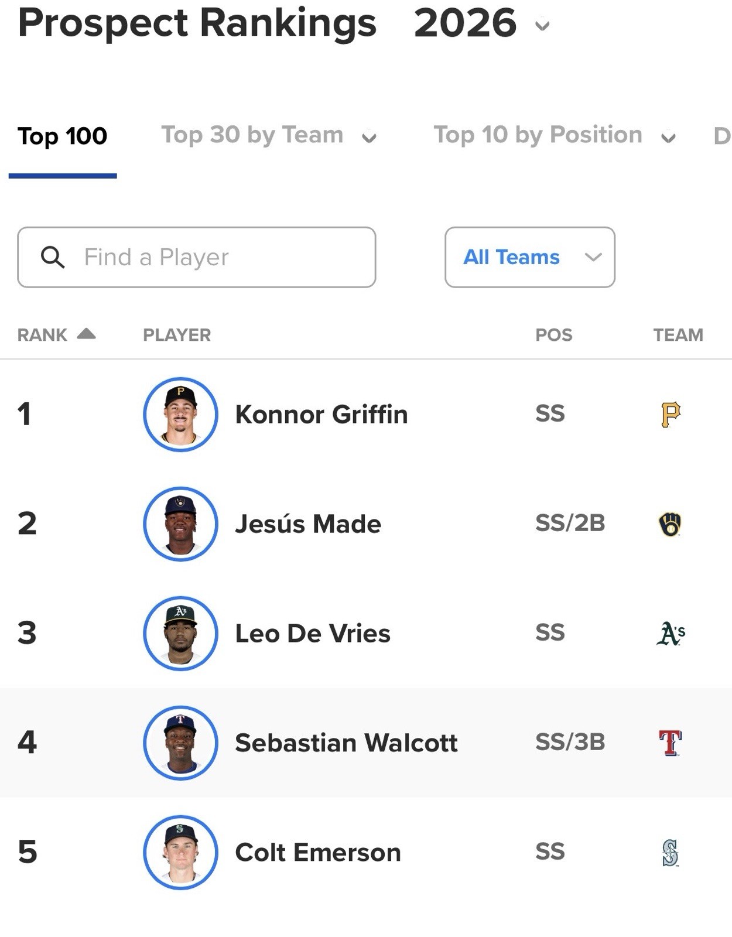Toggle rank sort order arrow

pyautogui.click(x=87, y=334)
